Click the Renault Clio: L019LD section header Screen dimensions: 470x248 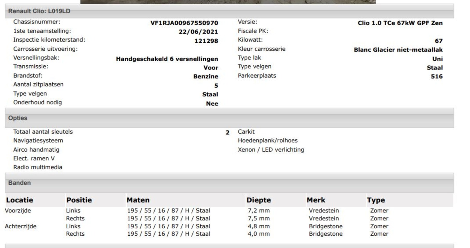[39, 11]
